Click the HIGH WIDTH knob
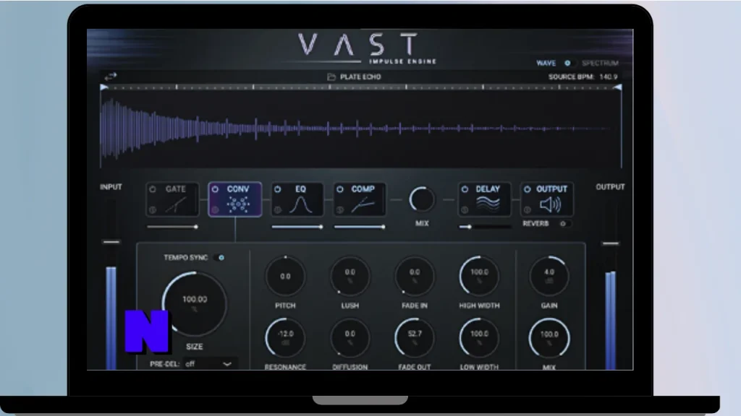The height and width of the screenshot is (416, 741). [479, 277]
